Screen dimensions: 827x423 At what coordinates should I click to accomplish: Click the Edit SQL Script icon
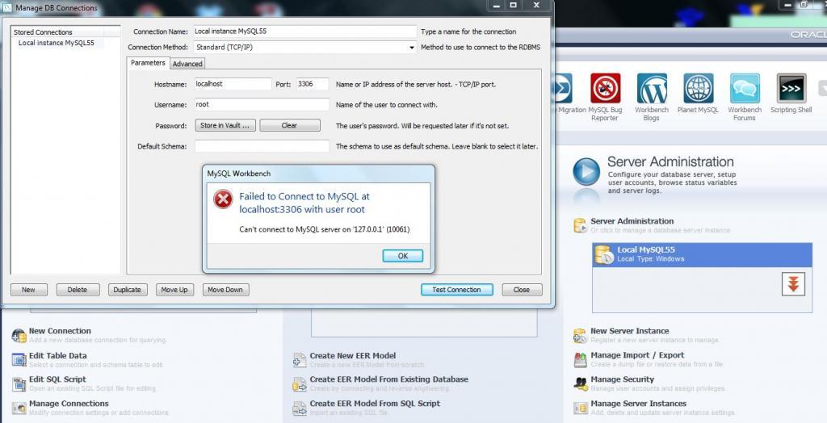tap(19, 383)
